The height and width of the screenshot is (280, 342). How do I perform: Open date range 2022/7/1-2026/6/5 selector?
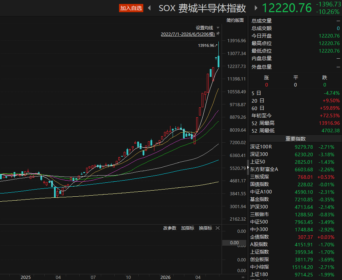[x=188, y=34]
